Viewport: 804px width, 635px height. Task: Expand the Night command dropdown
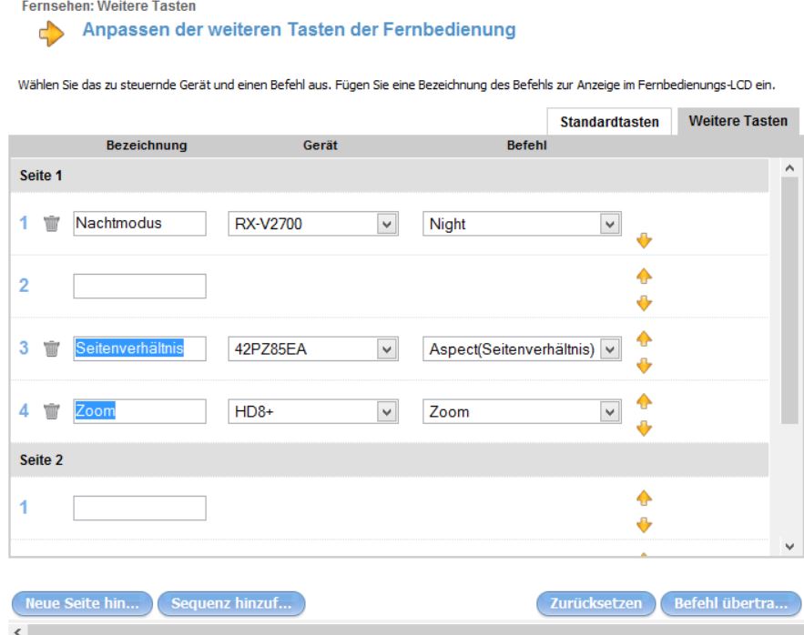tap(610, 224)
